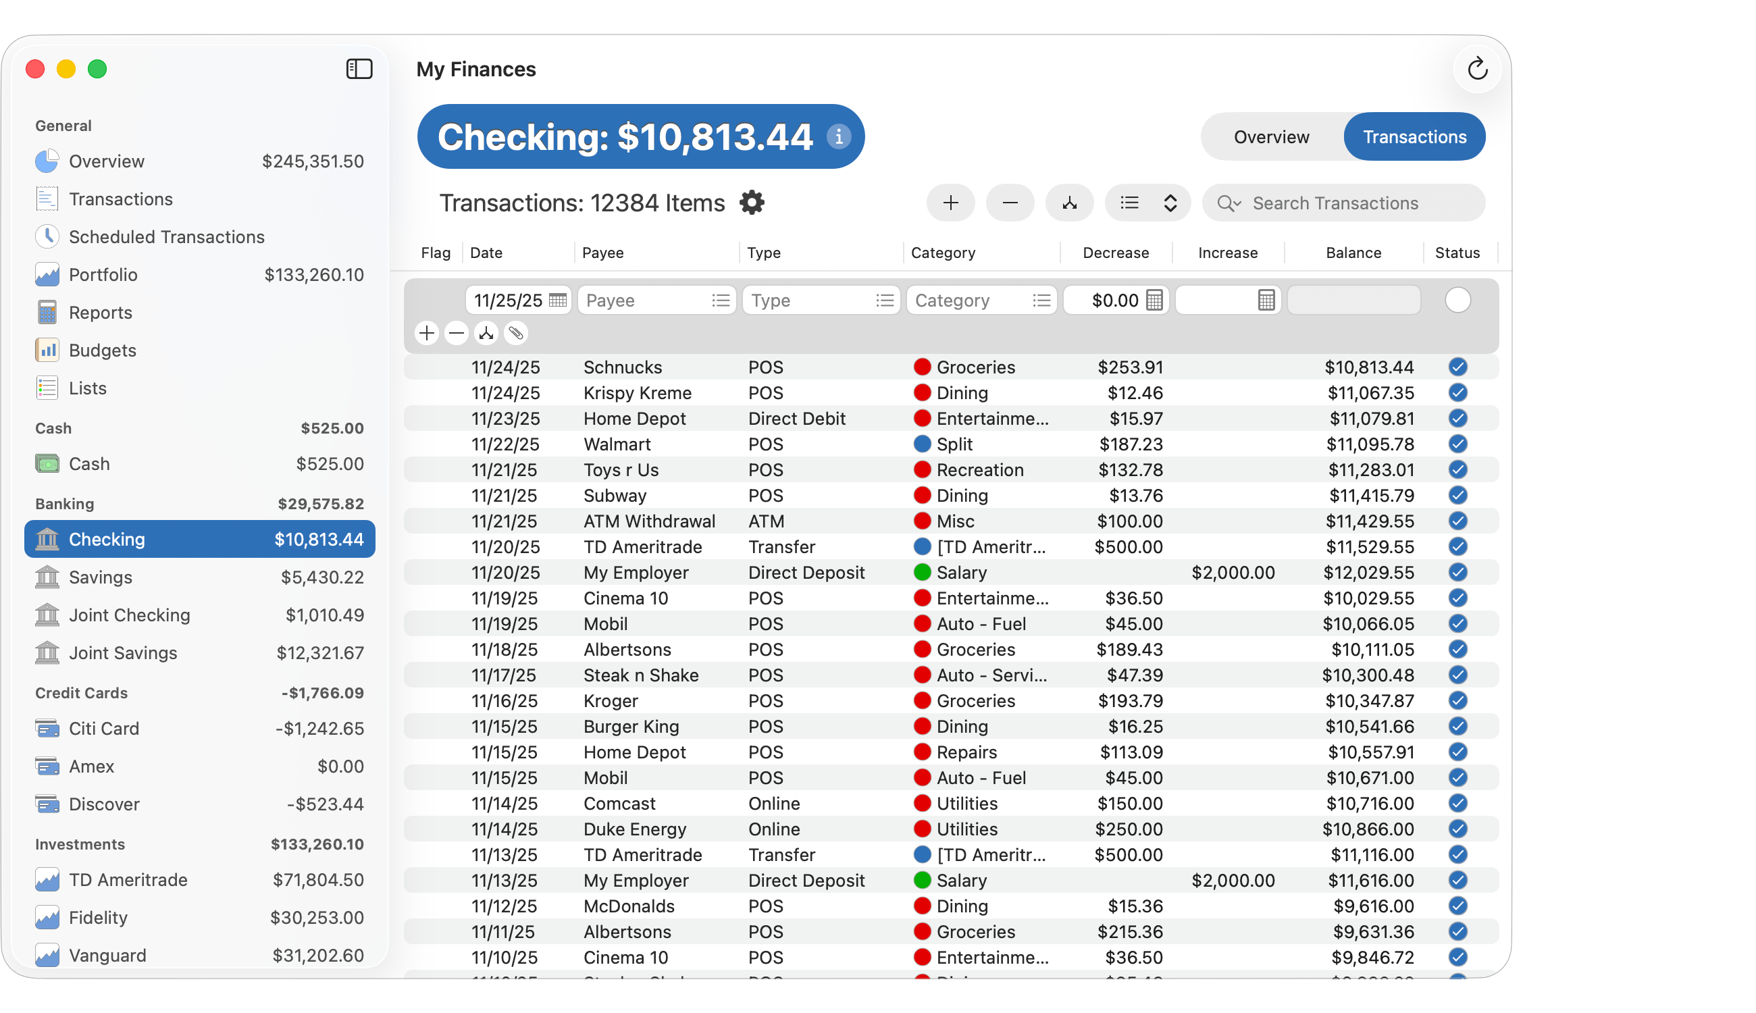The width and height of the screenshot is (1756, 1013).
Task: Open the list view sort popup button
Action: coord(1148,203)
